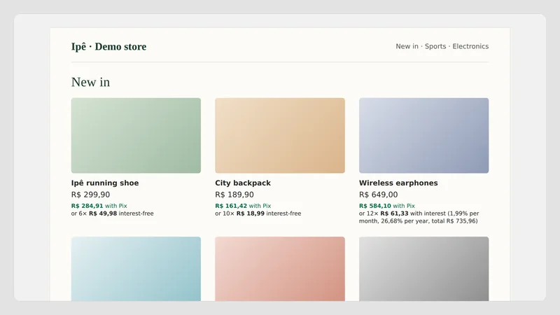This screenshot has width=560, height=315.
Task: Open the Wireless earphones title
Action: click(x=398, y=183)
